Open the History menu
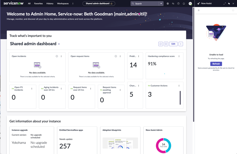Screen dimensions: 237x154 [50, 4]
